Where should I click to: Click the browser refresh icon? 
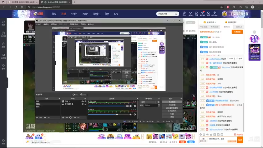pos(16,7)
